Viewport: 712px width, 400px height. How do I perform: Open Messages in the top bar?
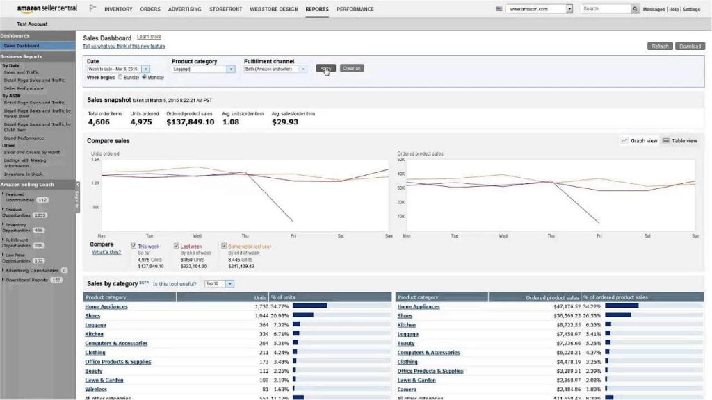[654, 9]
